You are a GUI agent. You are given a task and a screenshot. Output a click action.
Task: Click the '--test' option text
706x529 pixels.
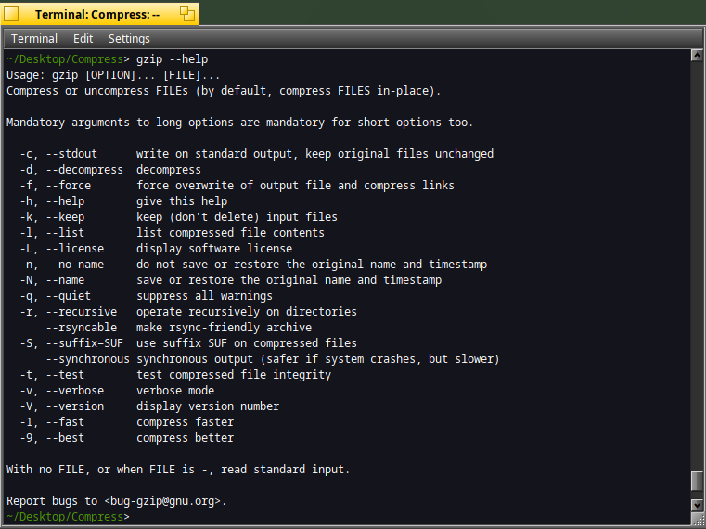(x=65, y=375)
